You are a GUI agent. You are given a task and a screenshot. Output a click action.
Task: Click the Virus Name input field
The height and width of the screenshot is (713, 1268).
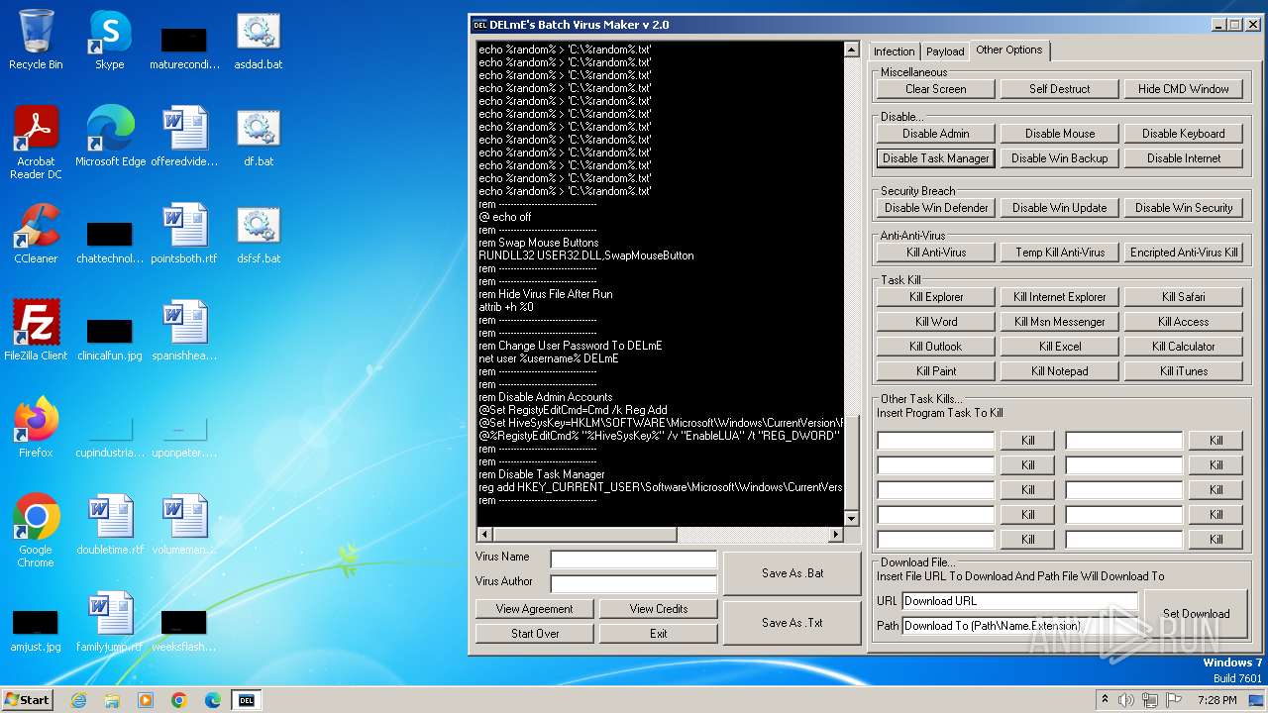coord(633,560)
